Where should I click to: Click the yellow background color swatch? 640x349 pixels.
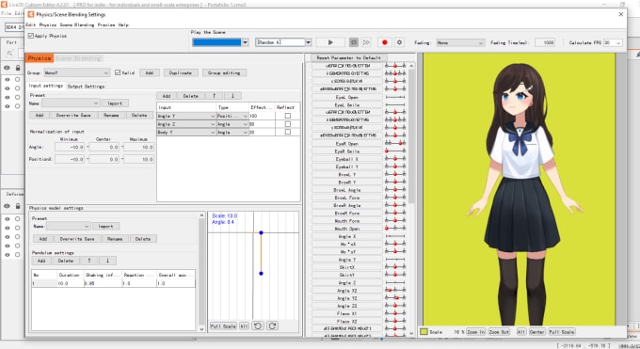(x=424, y=332)
